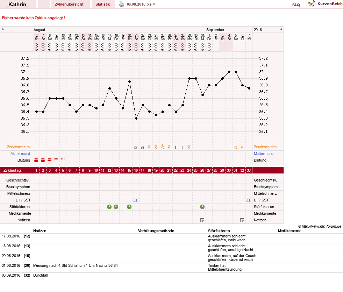Image resolution: width=343 pixels, height=292 pixels.
Task: Click the date header 20. Sa
Action: (x=129, y=37)
